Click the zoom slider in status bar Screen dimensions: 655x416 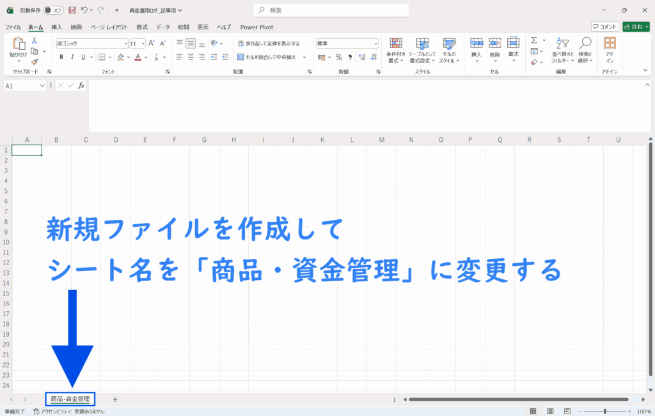pyautogui.click(x=604, y=412)
